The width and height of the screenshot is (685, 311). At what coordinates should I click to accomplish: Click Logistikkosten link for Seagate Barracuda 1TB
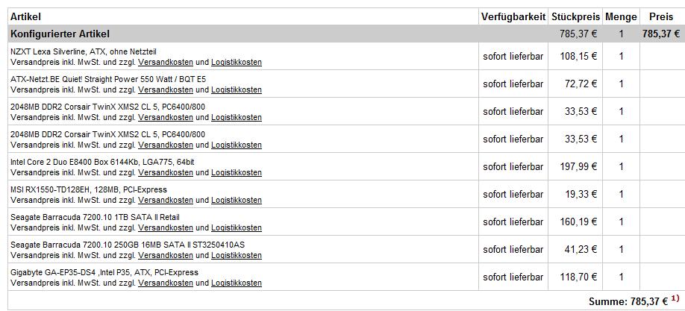tap(237, 227)
